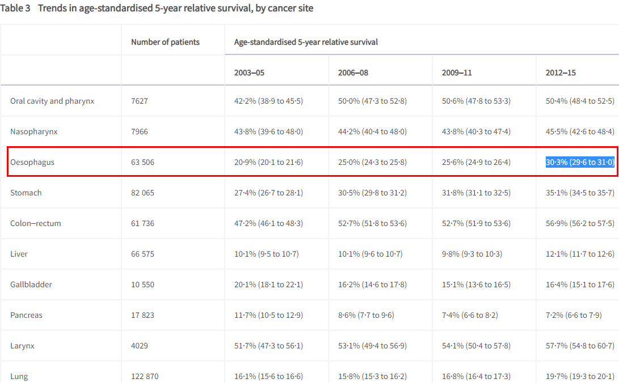
Task: Click the Larynx patient count 4029
Action: tap(140, 346)
